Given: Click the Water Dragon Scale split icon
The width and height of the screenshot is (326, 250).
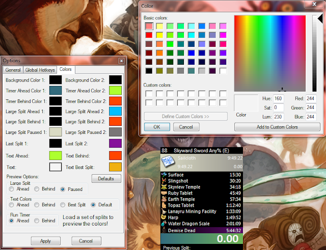Looking at the screenshot, I should tap(164, 224).
